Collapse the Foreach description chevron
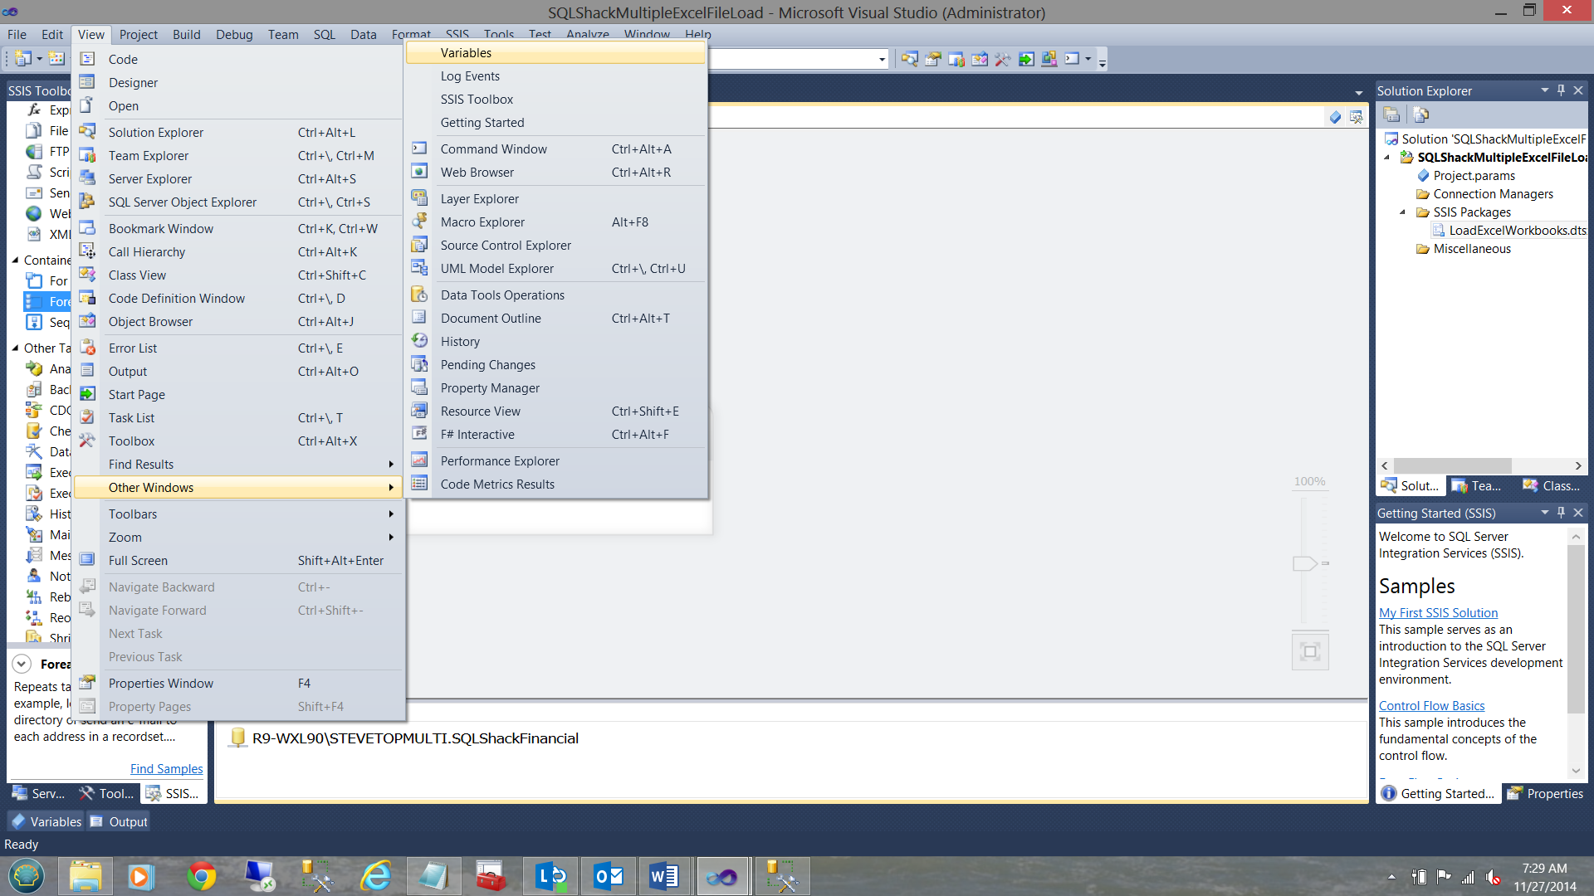1594x896 pixels. (x=22, y=664)
